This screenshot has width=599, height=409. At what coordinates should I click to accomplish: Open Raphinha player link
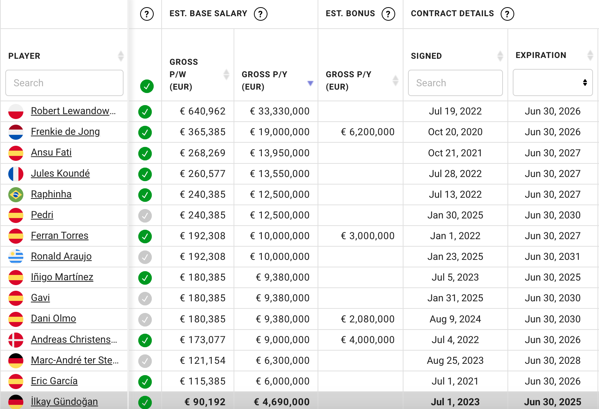point(51,194)
